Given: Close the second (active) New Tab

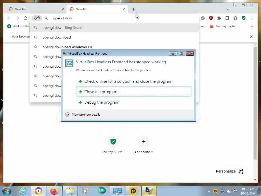Looking at the screenshot, I should point(124,9).
